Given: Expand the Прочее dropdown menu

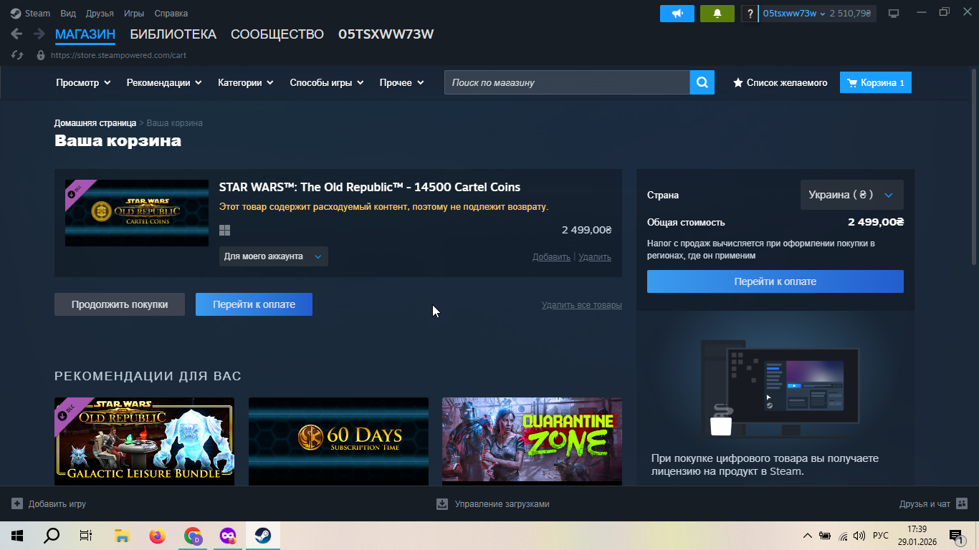Looking at the screenshot, I should (x=402, y=82).
